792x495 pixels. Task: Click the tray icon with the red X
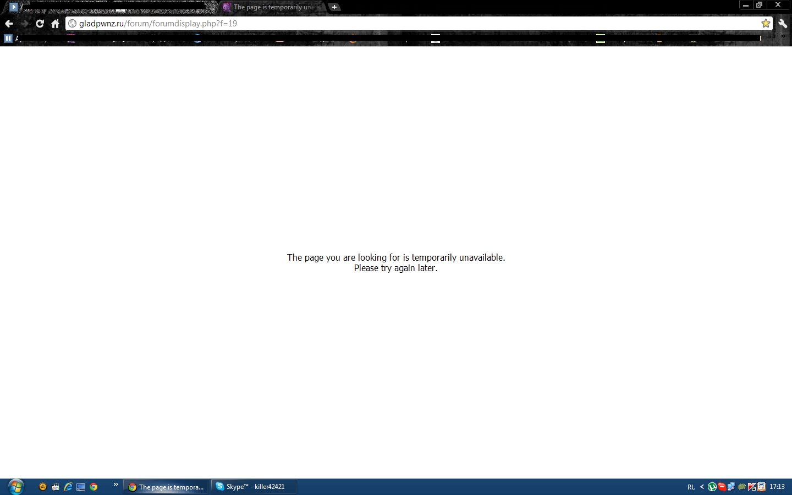tap(752, 487)
